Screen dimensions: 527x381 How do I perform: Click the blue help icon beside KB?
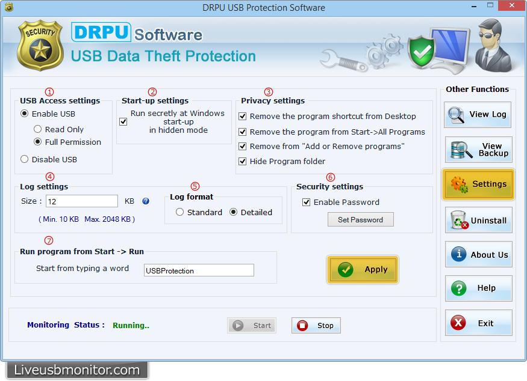[x=146, y=201]
